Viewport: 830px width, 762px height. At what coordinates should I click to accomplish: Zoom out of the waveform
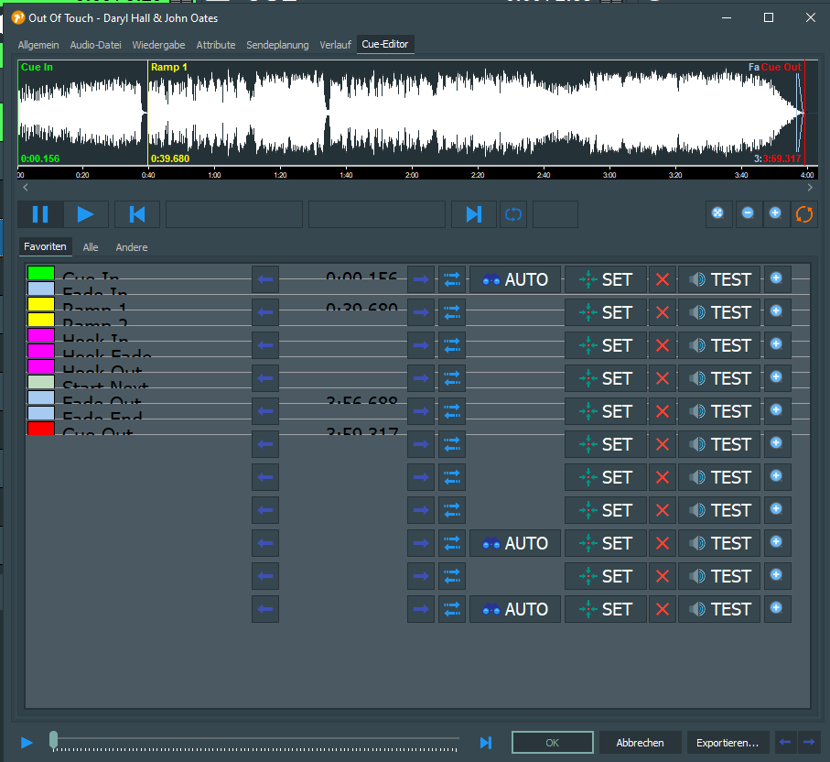click(x=748, y=213)
